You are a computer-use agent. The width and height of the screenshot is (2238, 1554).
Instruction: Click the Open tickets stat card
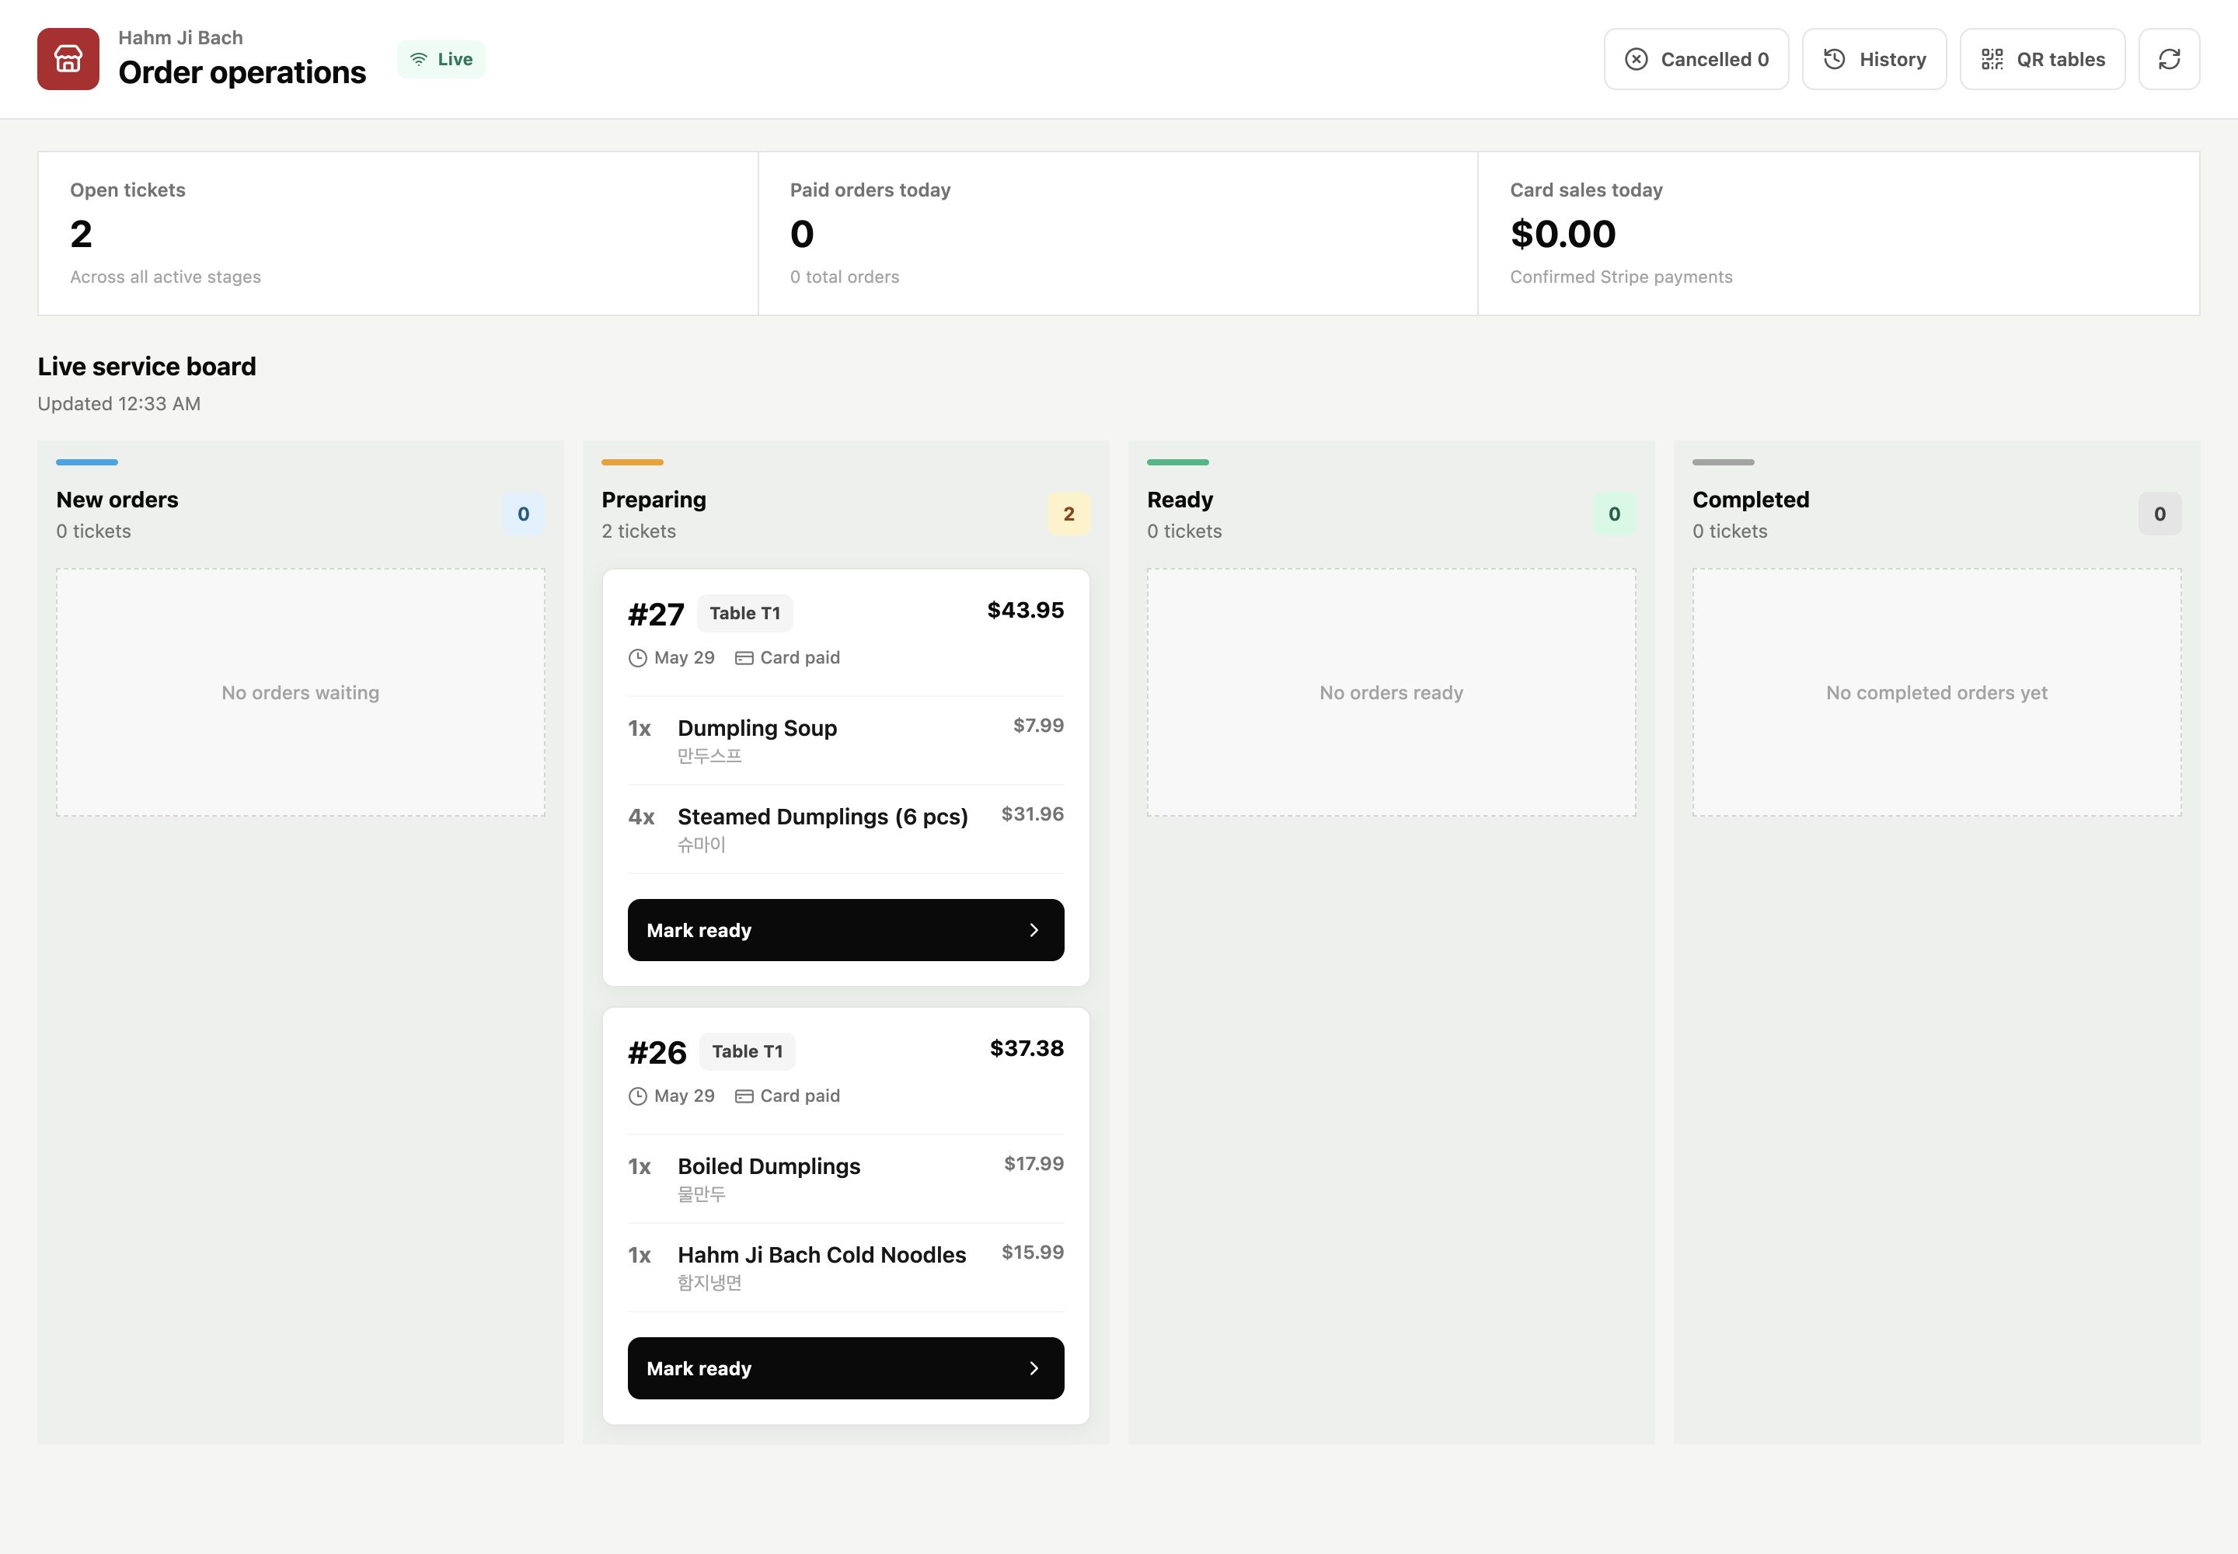point(397,234)
